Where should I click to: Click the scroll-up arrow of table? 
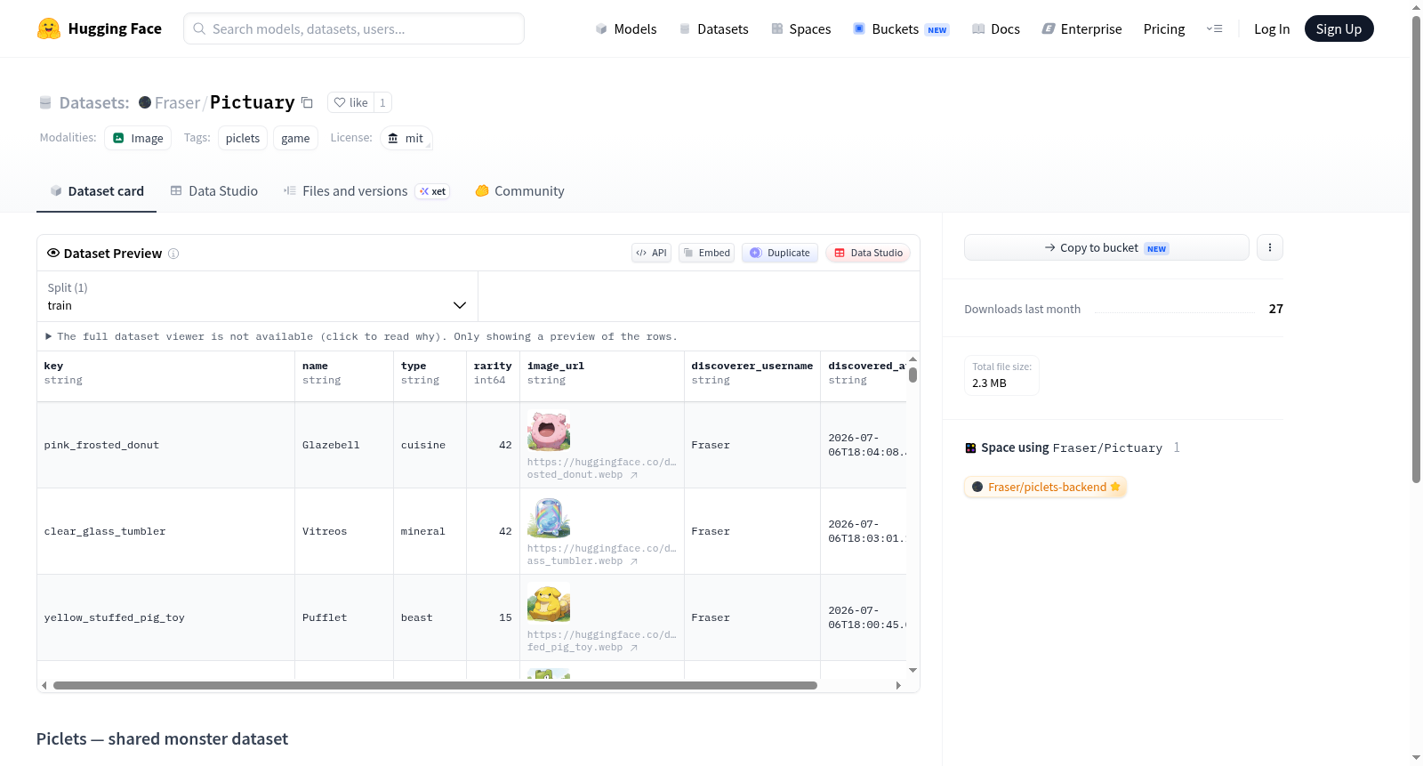click(912, 359)
